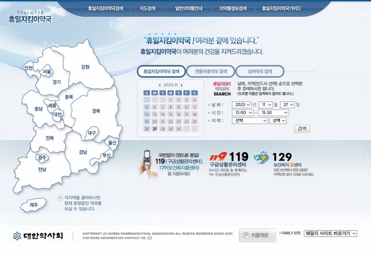The image size is (371, 255).
Task: Switch to 연중무휴약국 검색 tab
Action: 211,71
